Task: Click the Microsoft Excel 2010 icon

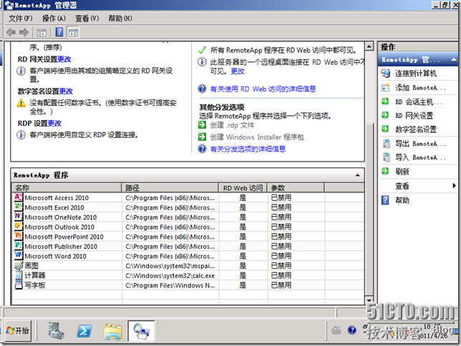Action: (x=19, y=207)
